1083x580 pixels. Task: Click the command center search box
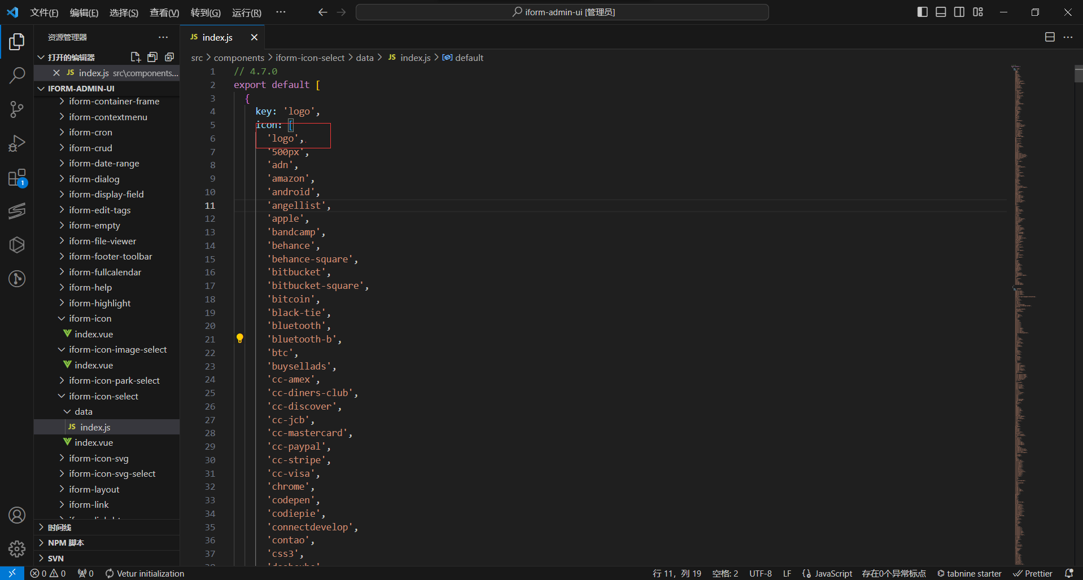pyautogui.click(x=562, y=12)
